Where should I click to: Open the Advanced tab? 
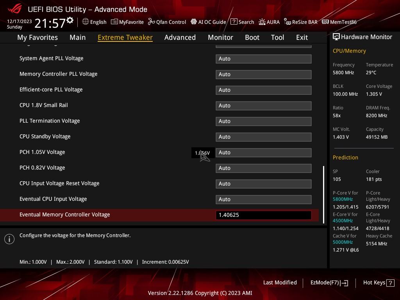pos(180,37)
